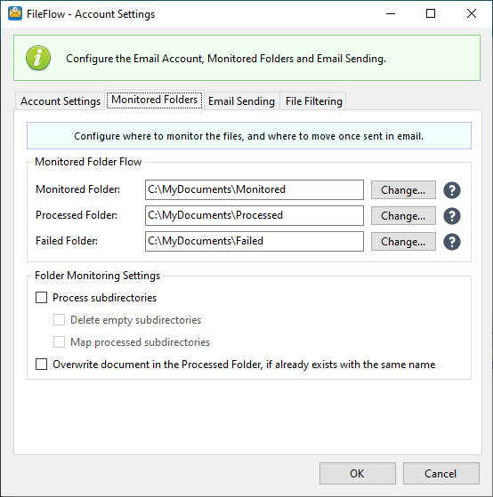Click the green info icon in banner
The image size is (493, 497).
coord(38,58)
